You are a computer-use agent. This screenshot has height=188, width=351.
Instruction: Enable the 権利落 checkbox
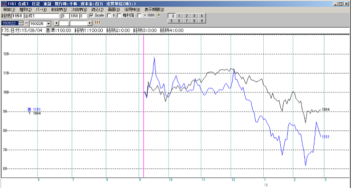119,15
